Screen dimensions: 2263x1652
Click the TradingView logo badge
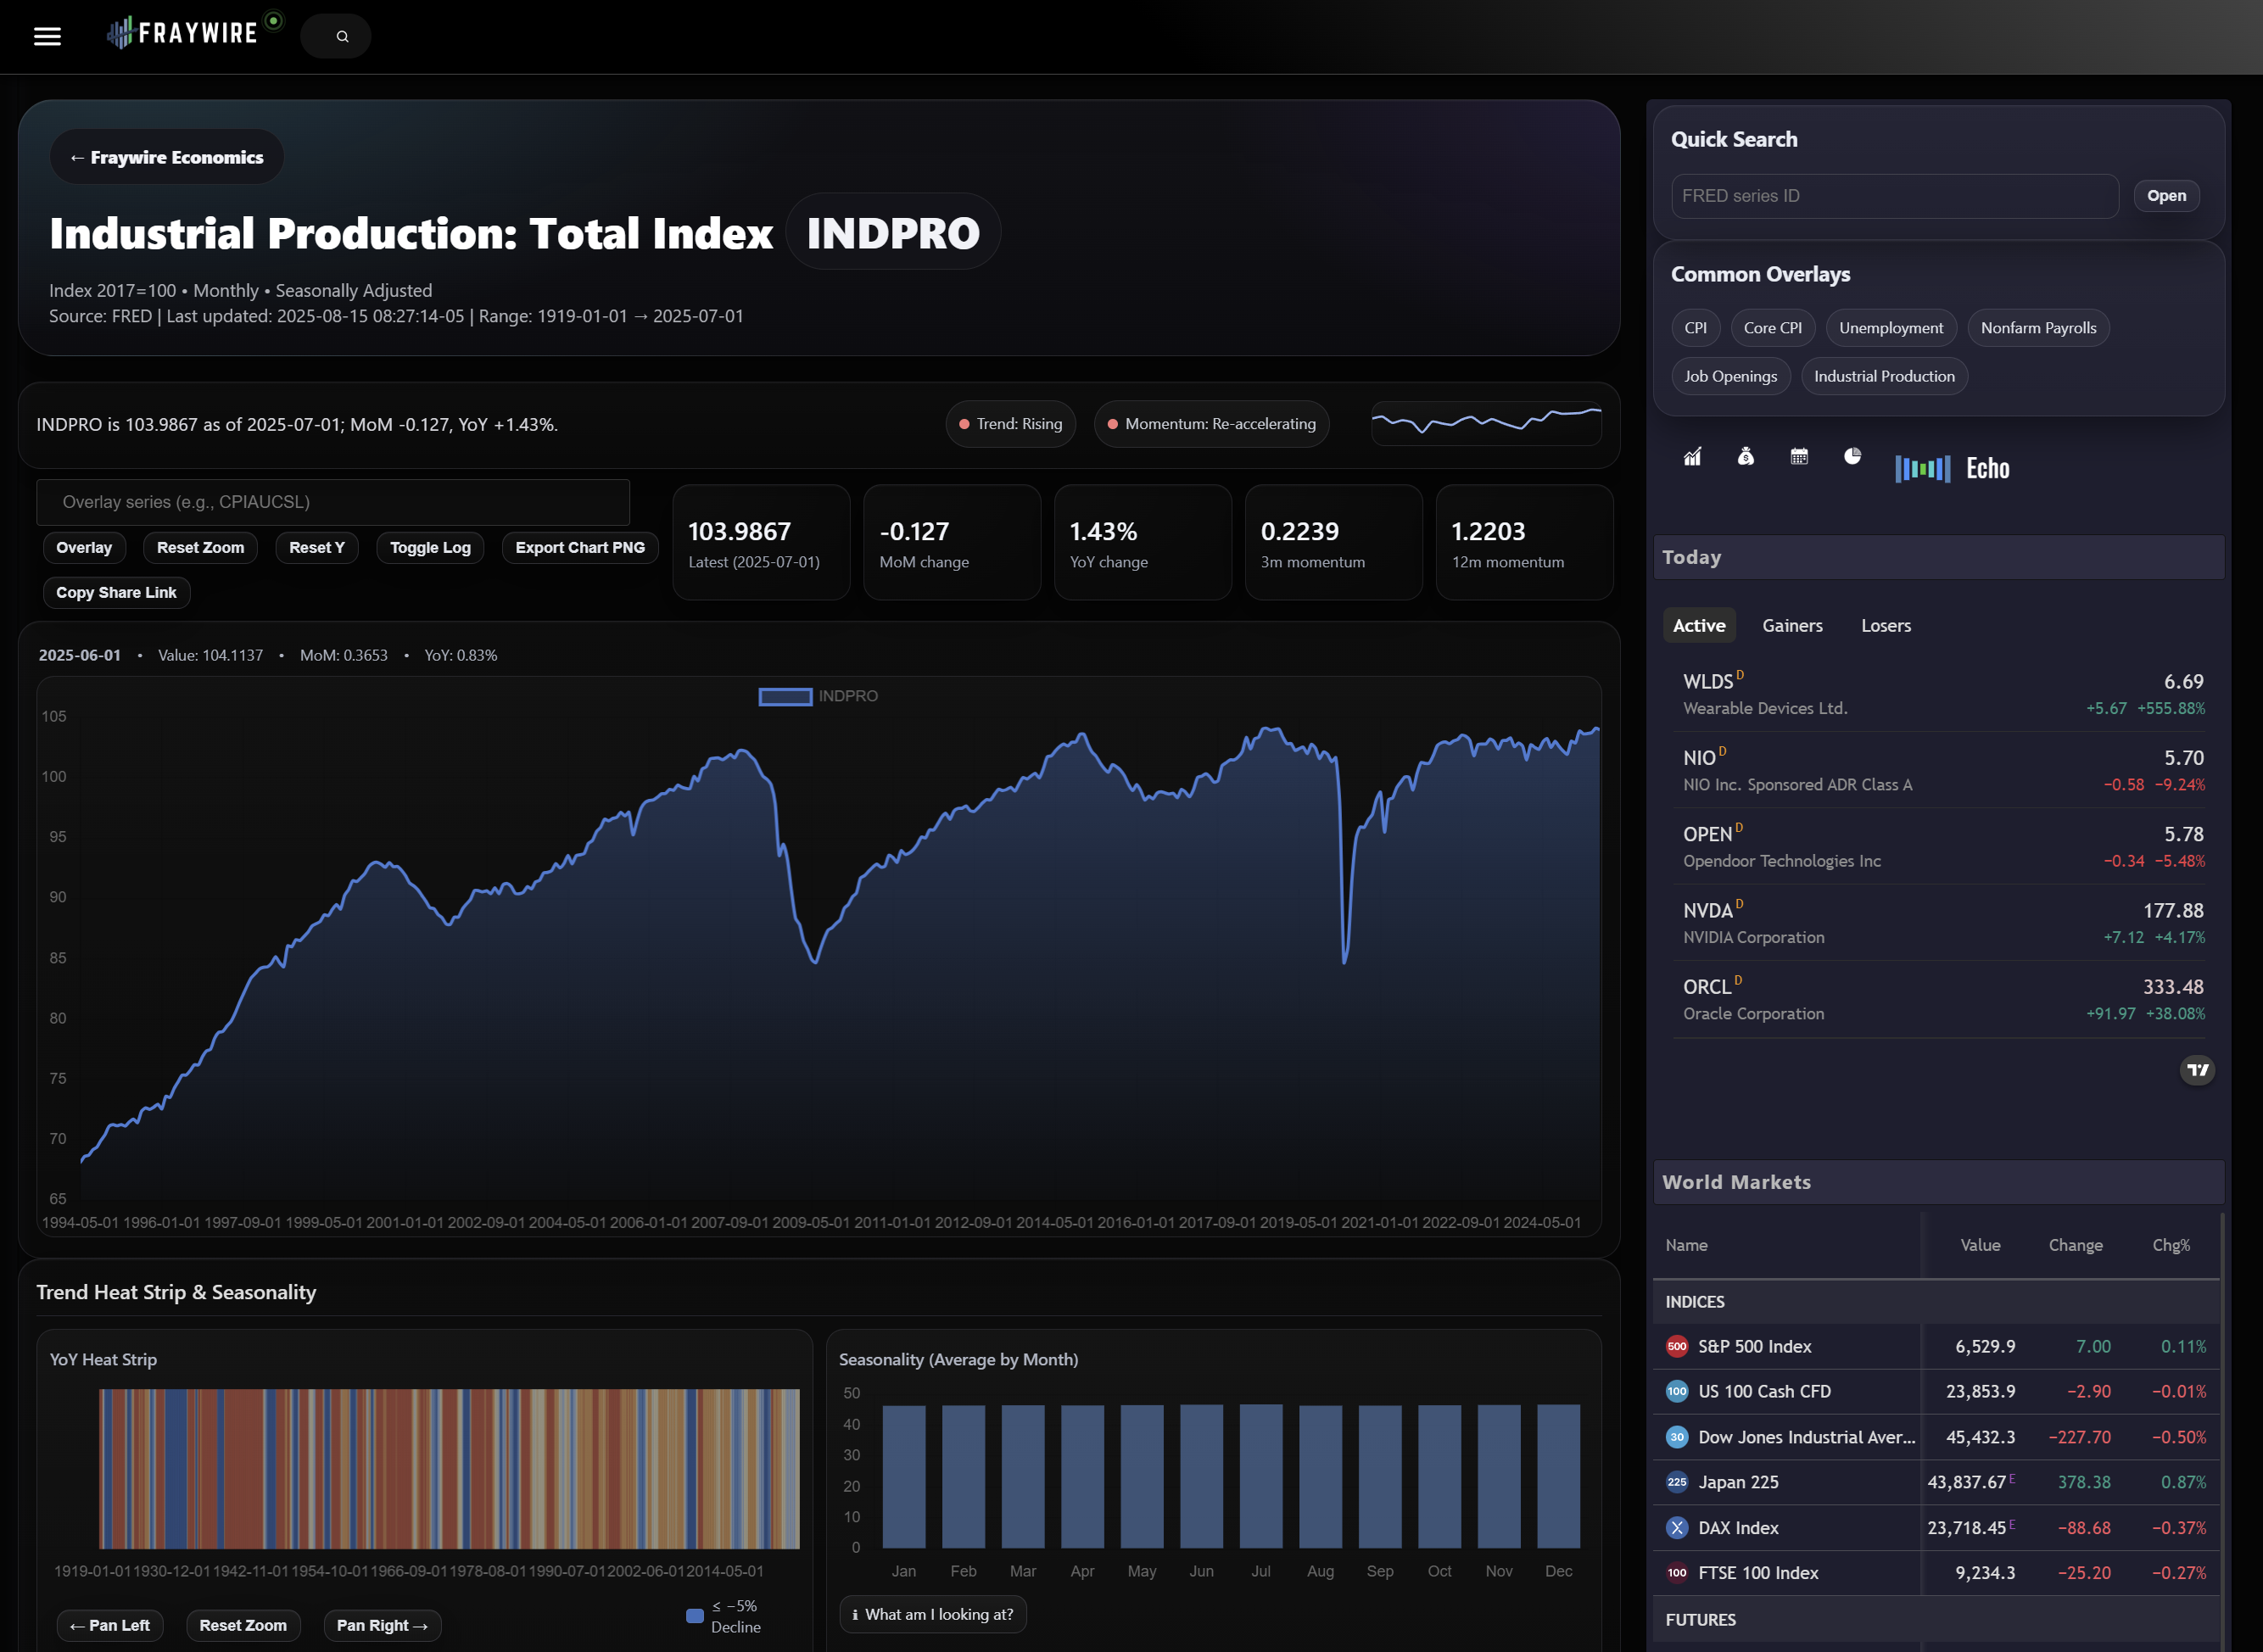[2196, 1070]
